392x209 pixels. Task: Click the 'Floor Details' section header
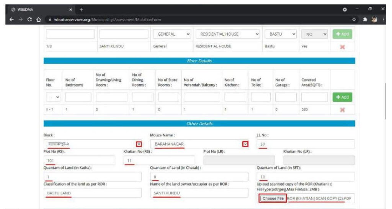(x=199, y=61)
